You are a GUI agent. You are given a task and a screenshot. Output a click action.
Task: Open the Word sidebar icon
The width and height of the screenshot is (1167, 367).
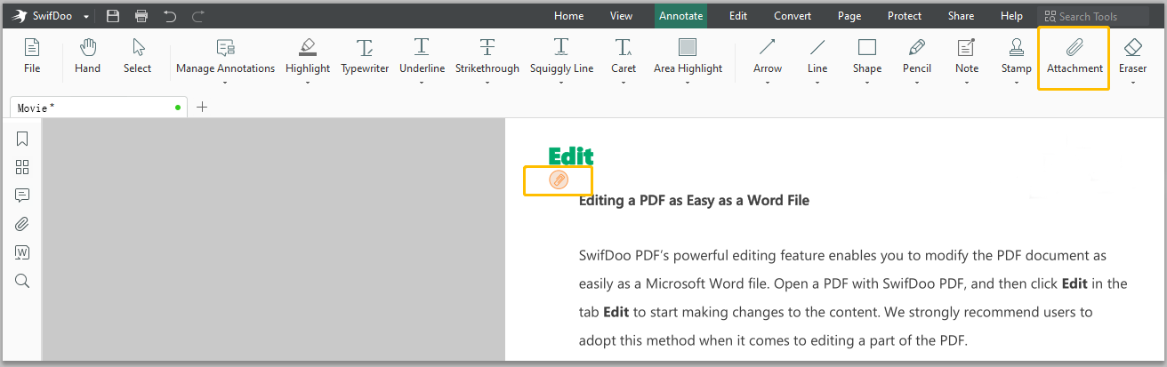(22, 252)
